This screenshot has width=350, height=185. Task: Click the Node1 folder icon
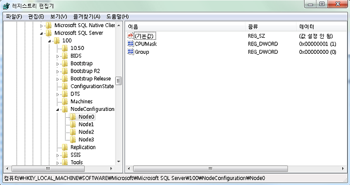(73, 124)
